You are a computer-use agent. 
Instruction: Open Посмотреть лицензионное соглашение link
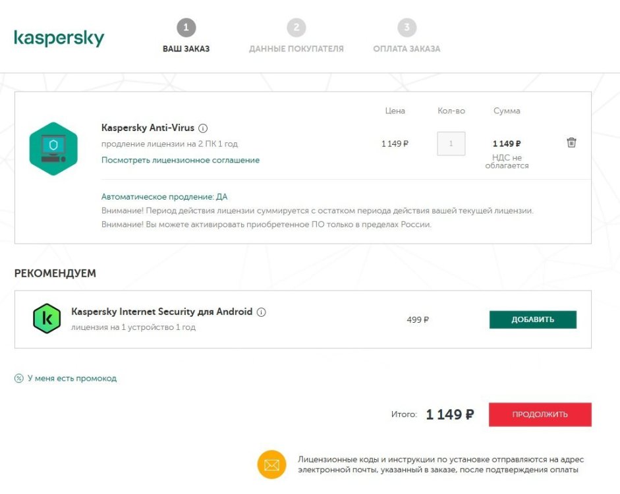click(x=180, y=159)
